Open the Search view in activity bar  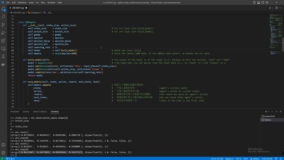[x=4, y=17]
